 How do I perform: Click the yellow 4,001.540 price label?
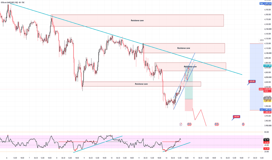click(267, 101)
